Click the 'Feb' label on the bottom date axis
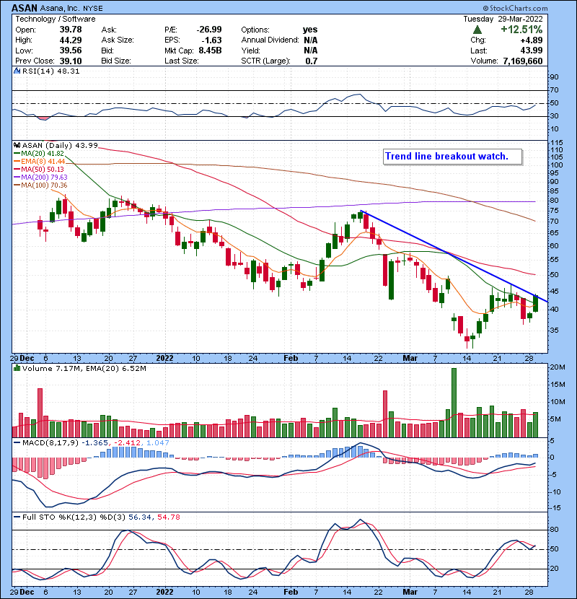The image size is (577, 599). click(291, 592)
